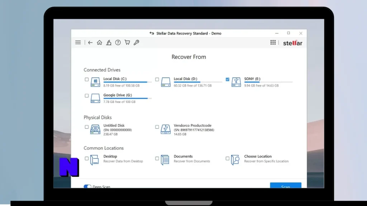Click the Local Disk (D:) usage bar
This screenshot has width=367, height=206.
pyautogui.click(x=198, y=82)
